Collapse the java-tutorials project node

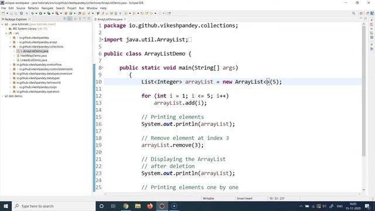tap(2, 24)
